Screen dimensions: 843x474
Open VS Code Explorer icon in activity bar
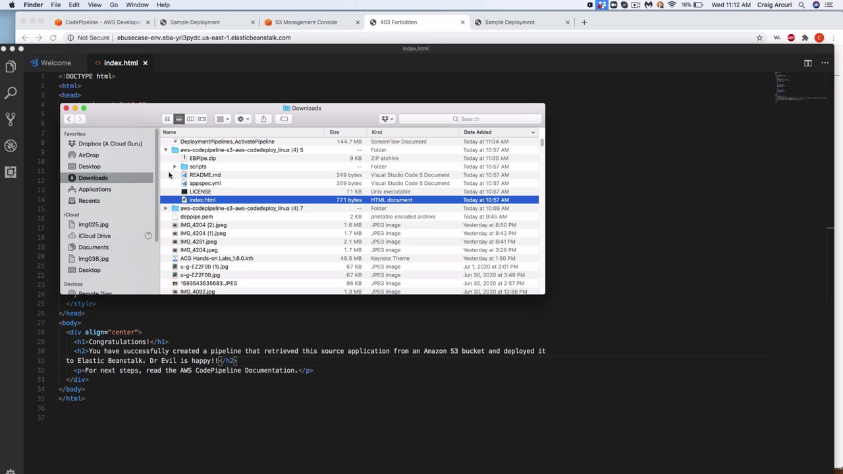[11, 66]
